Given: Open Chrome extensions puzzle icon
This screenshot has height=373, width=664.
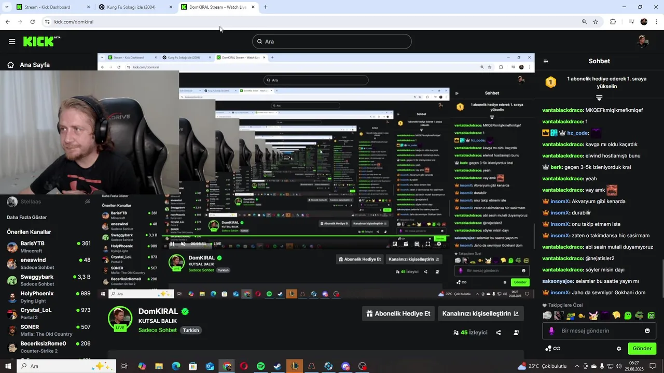Looking at the screenshot, I should pyautogui.click(x=613, y=22).
